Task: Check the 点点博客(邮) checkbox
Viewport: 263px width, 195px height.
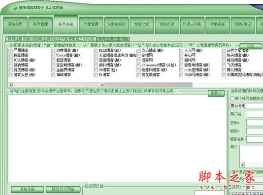Action: (x=138, y=51)
